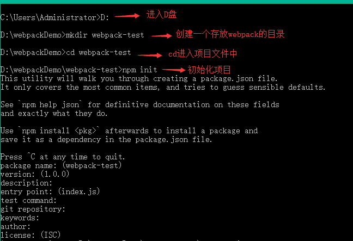
Task: Click the 'git repository:' prompt line
Action: (33, 209)
